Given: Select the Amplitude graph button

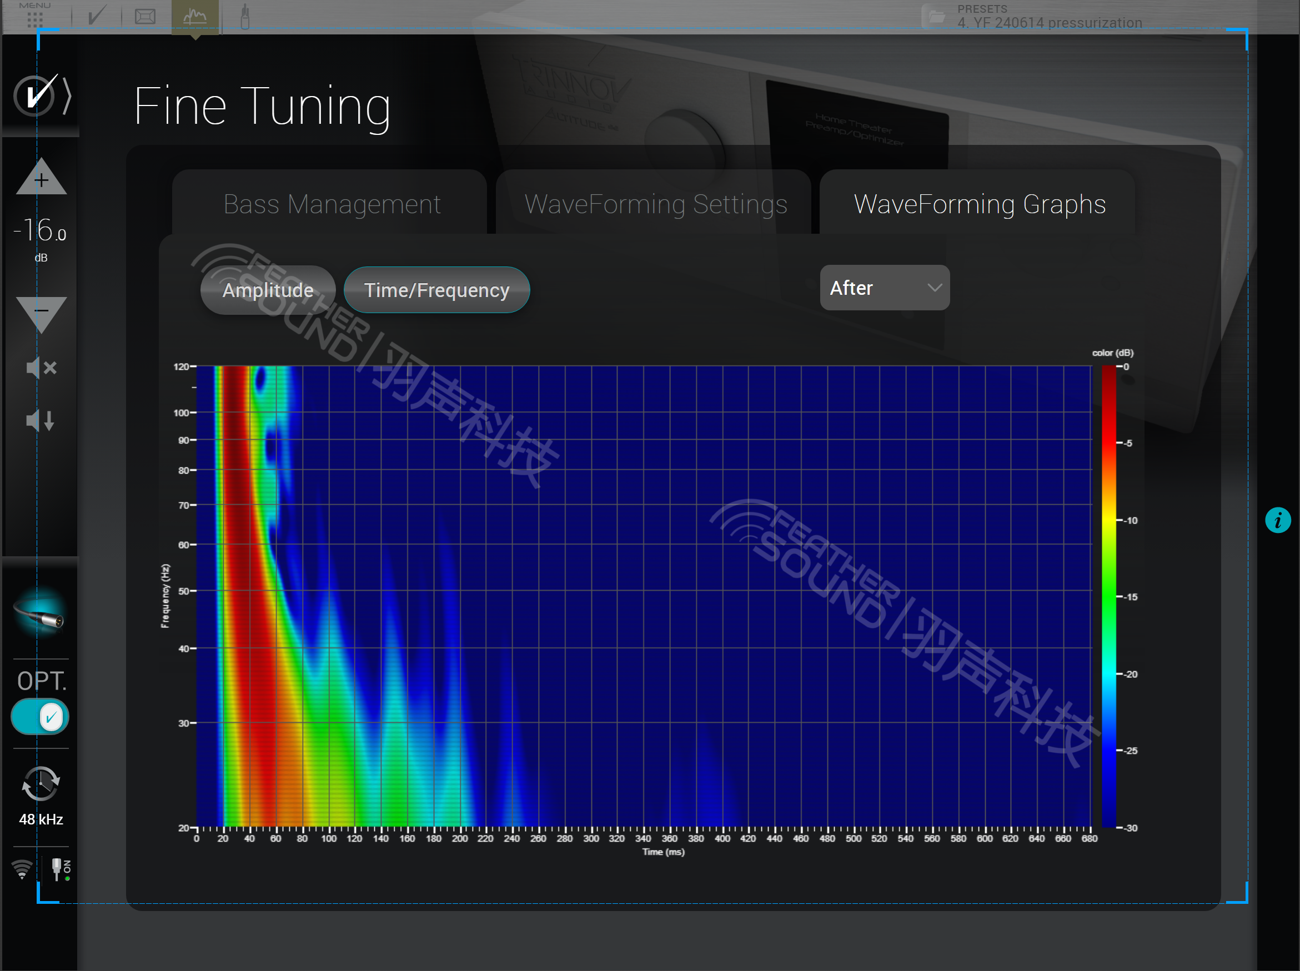Looking at the screenshot, I should point(268,290).
